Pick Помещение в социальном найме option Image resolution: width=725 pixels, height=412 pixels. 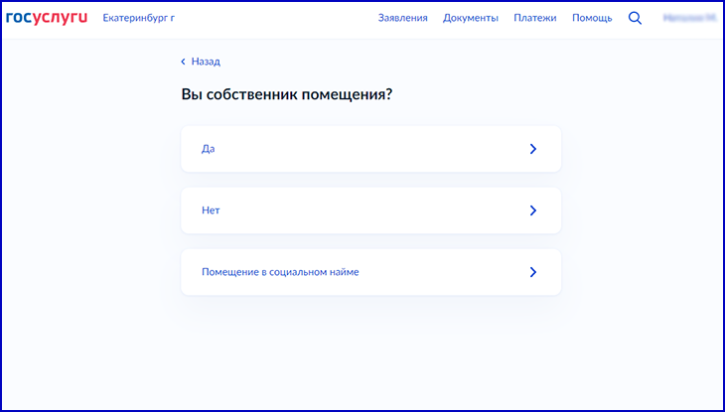[x=370, y=272]
